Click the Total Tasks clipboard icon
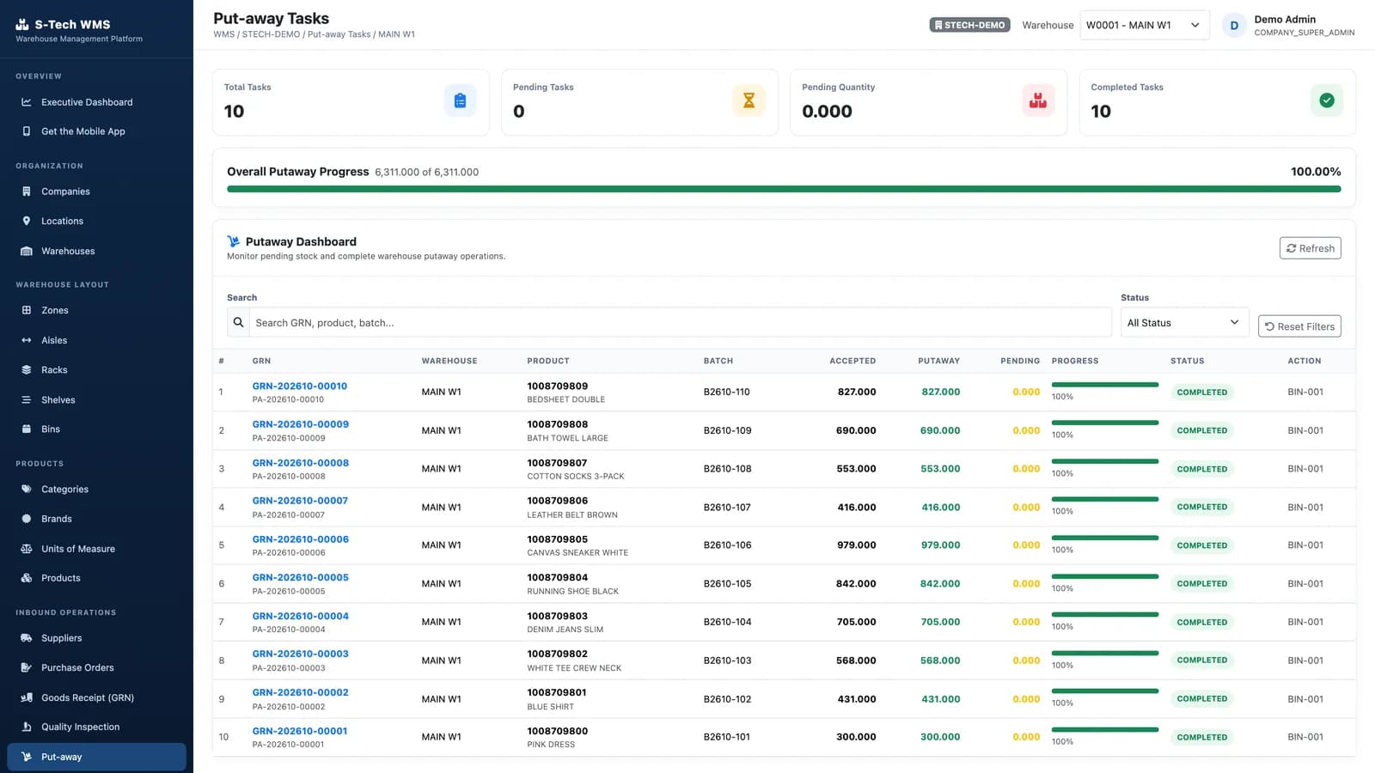This screenshot has height=773, width=1375. tap(461, 100)
